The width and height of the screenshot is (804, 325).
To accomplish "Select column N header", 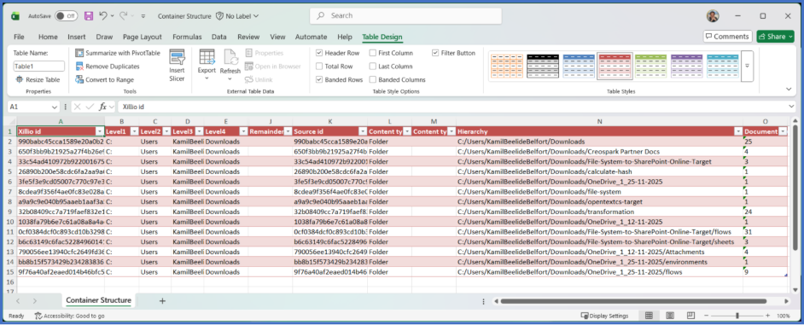I will click(599, 121).
